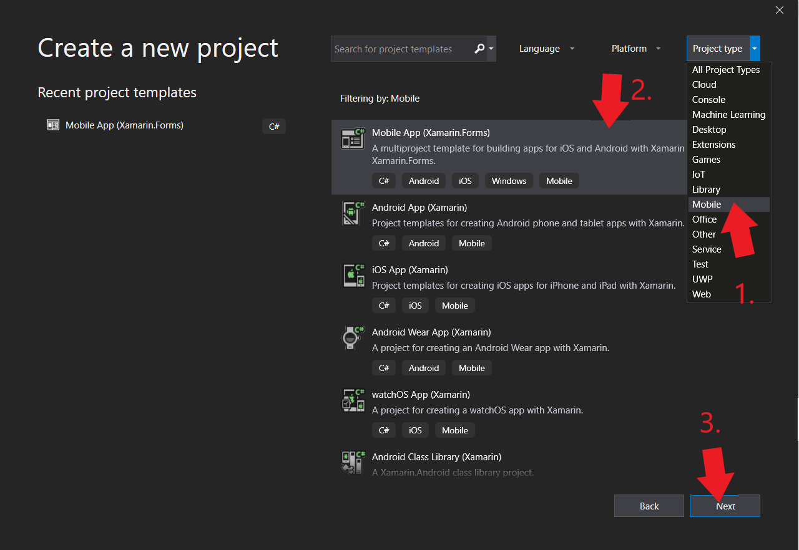Screen dimensions: 799x550
Task: Click the Android Wear App description text
Action: 491,348
